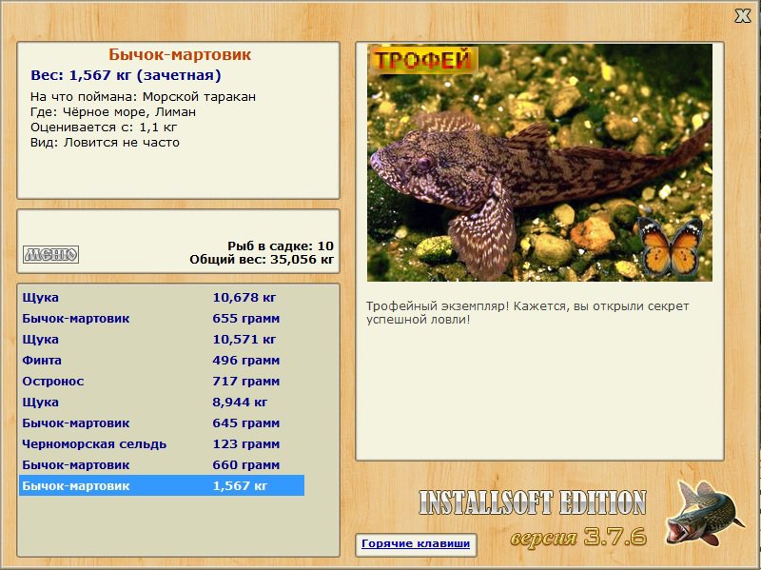Close the window with the X button
761x570 pixels.
(x=743, y=16)
